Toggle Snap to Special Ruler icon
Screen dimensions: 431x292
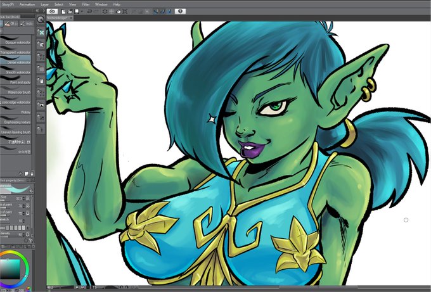click(162, 11)
